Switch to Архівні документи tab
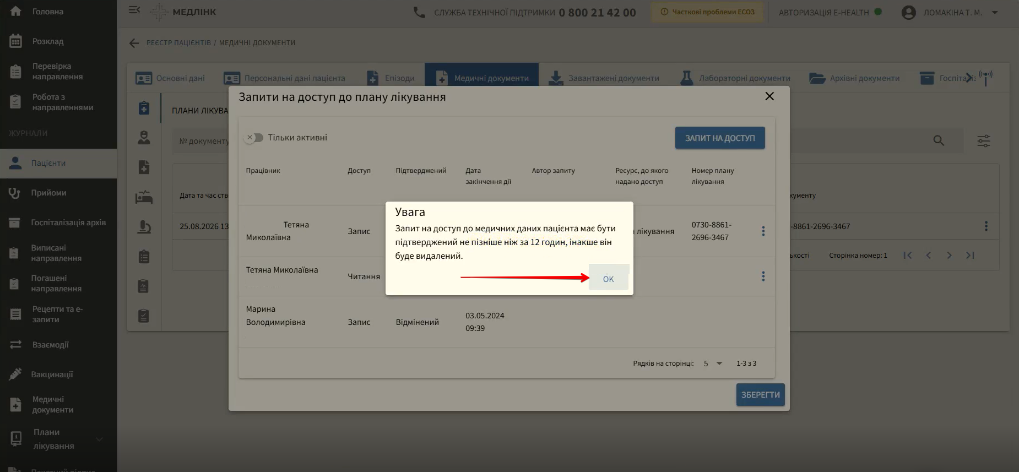The image size is (1019, 472). coord(854,78)
